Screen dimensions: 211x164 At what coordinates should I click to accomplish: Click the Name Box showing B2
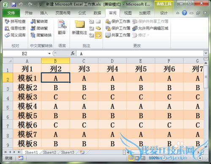click(x=25, y=54)
